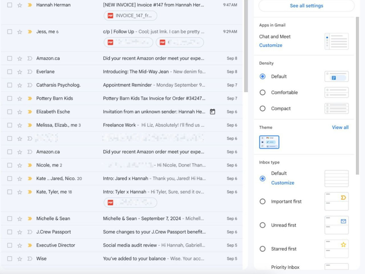
Task: Click the settings panel vertical scrollbar
Action: (x=357, y=95)
